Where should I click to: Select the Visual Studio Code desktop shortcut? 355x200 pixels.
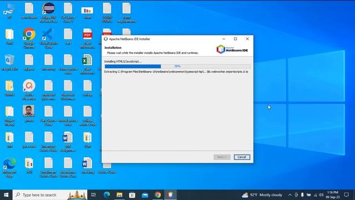48,38
